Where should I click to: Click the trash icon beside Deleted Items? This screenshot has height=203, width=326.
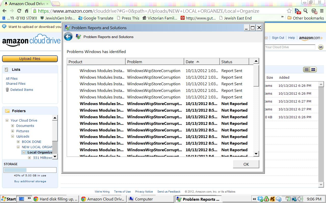coord(7,90)
